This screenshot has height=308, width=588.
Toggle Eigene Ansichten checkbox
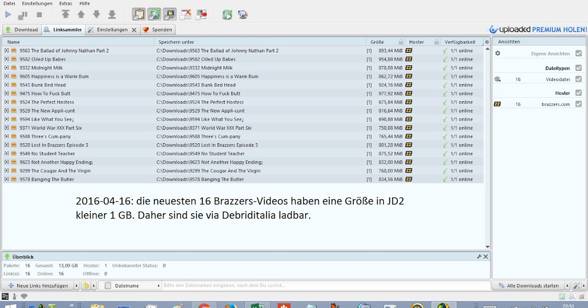point(579,53)
